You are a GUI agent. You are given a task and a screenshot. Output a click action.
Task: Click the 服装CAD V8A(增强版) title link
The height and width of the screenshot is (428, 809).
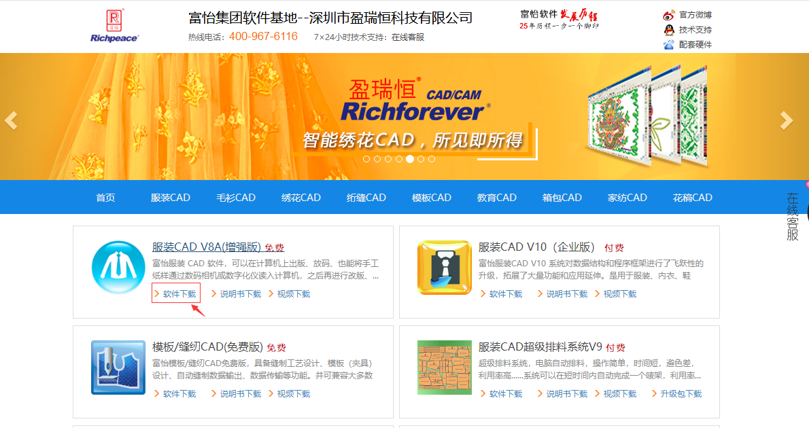[207, 247]
